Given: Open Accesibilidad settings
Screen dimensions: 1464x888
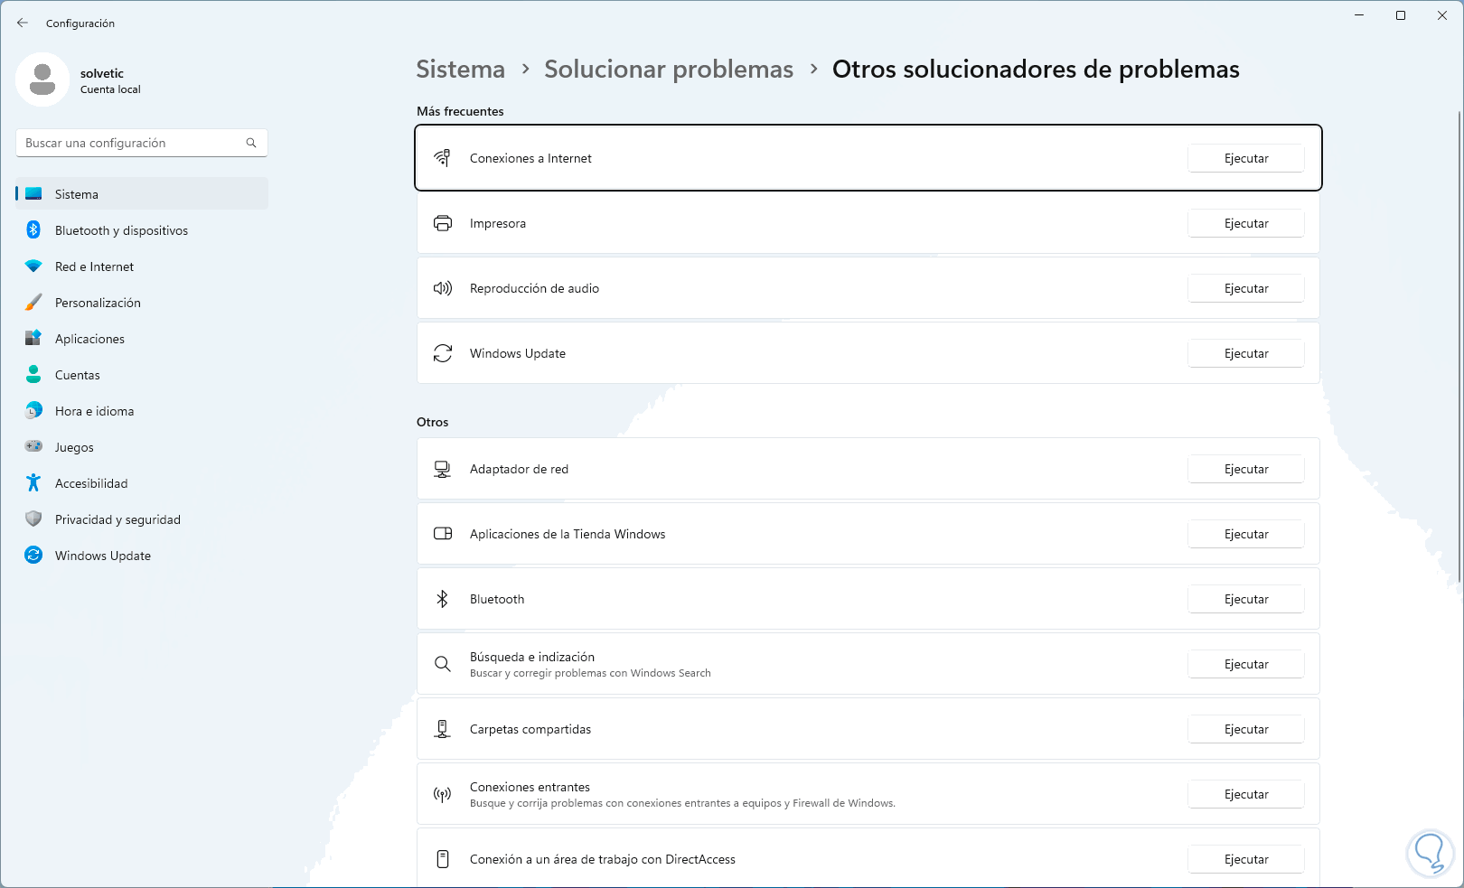Looking at the screenshot, I should click(91, 483).
